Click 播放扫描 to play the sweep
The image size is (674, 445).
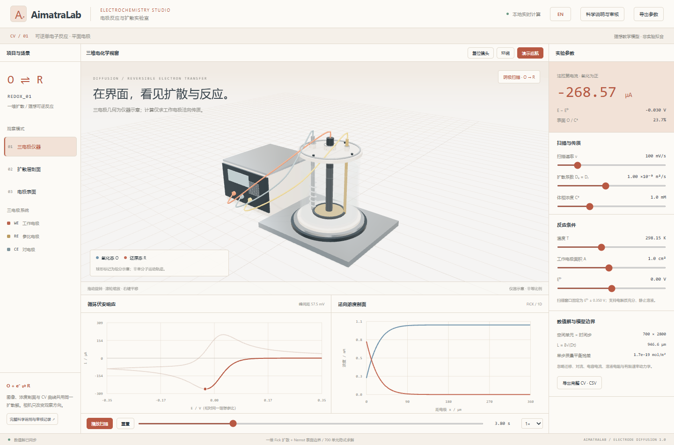point(100,423)
